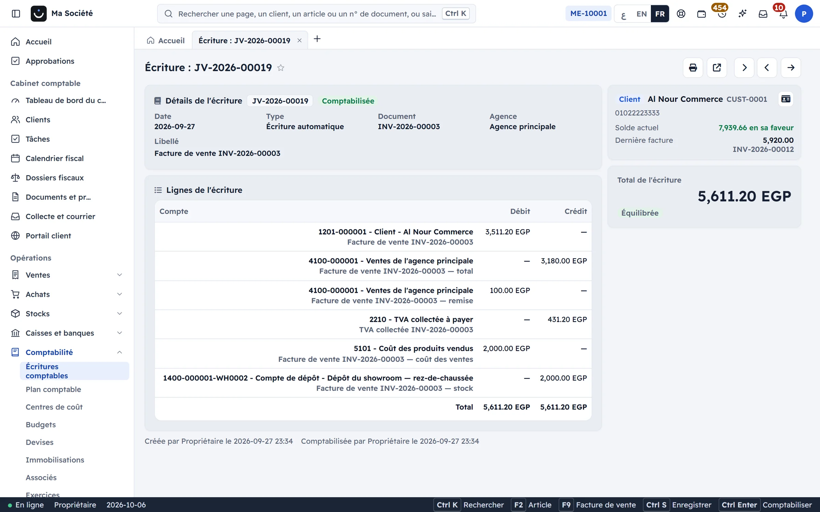Click Ctrl Enter Comptabiliser shortcut
This screenshot has height=512, width=820.
(x=765, y=504)
